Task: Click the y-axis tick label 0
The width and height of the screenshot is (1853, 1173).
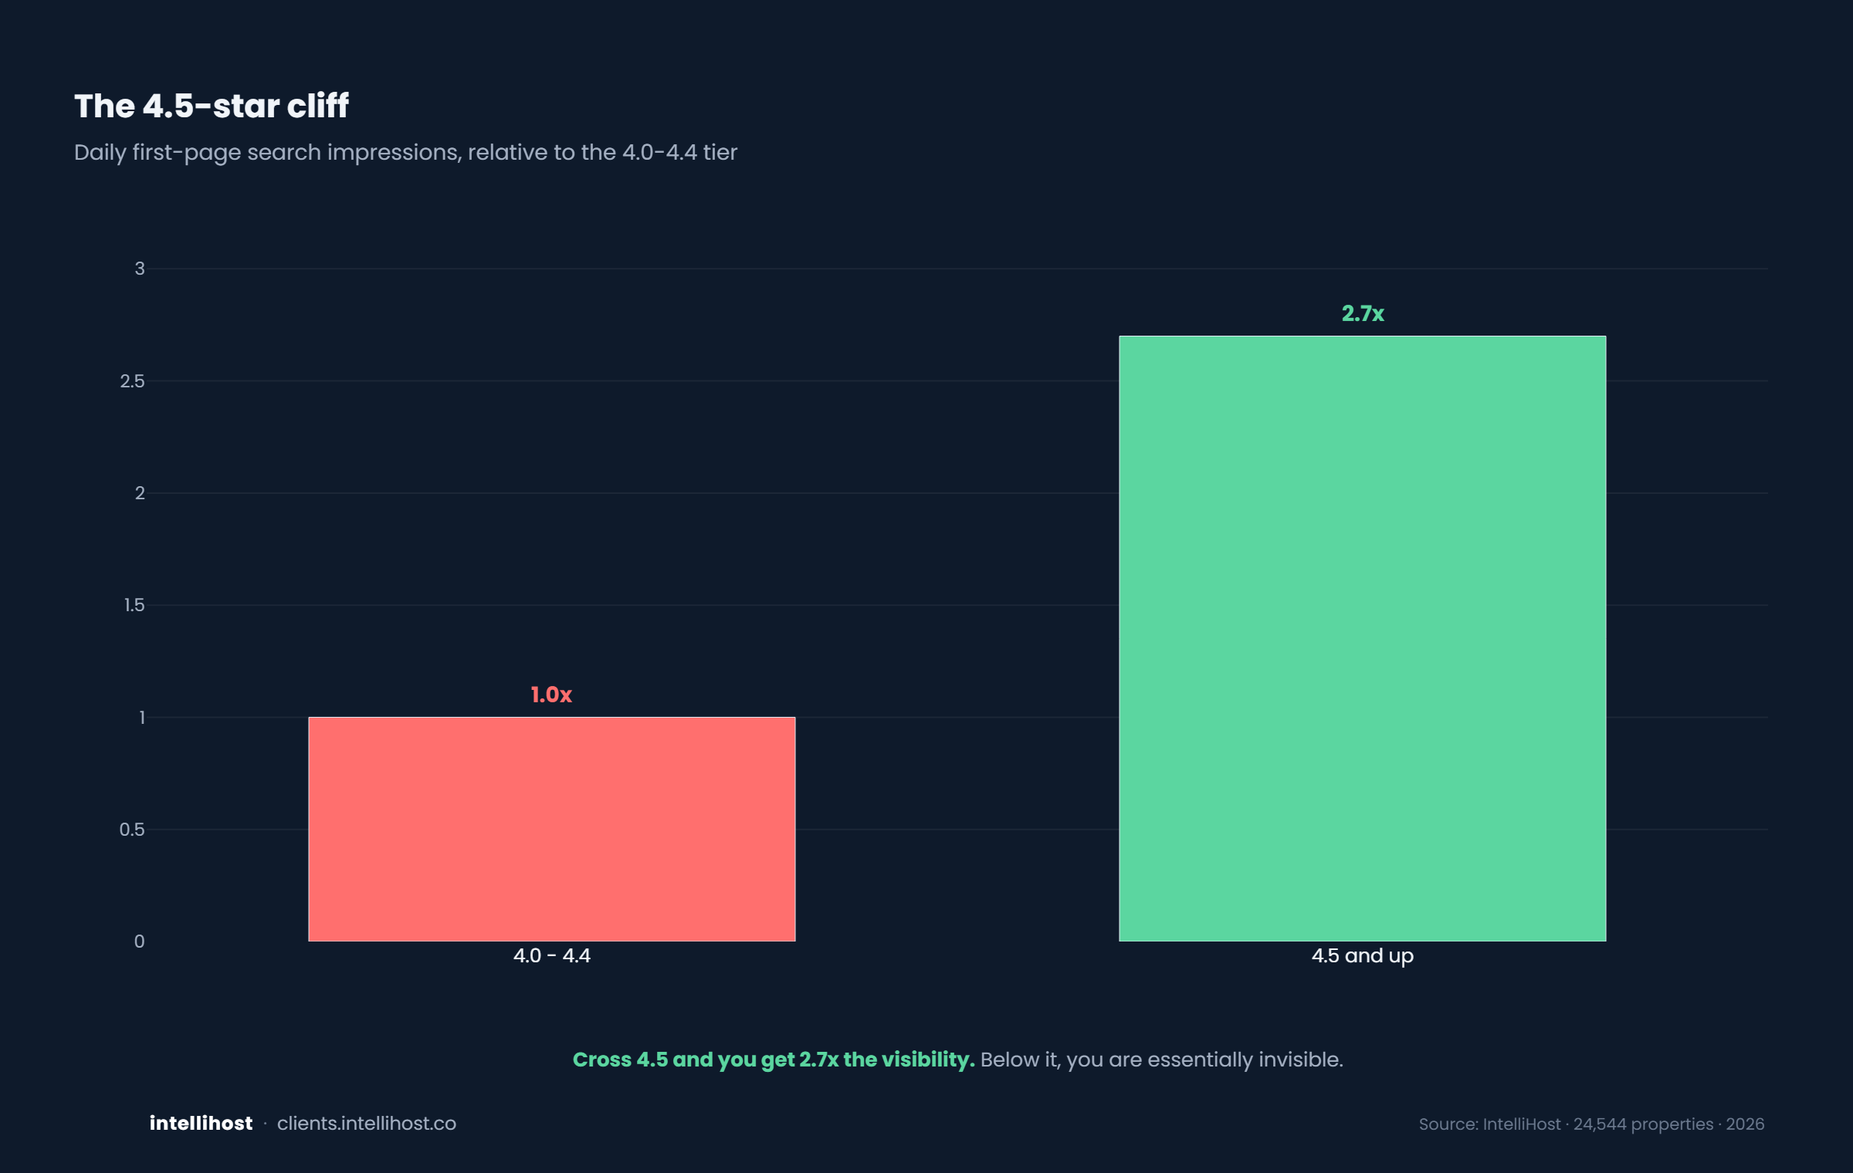Action: pos(140,941)
